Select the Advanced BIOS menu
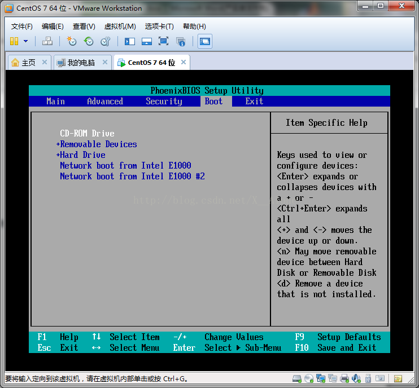The image size is (419, 388). point(105,102)
